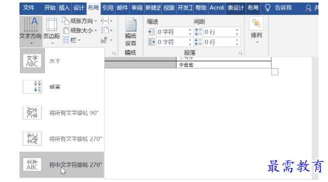Click the document vertical scrollbar
The image size is (328, 182).
[x=315, y=118]
